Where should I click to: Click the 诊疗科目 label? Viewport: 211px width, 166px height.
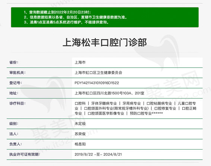18,103
